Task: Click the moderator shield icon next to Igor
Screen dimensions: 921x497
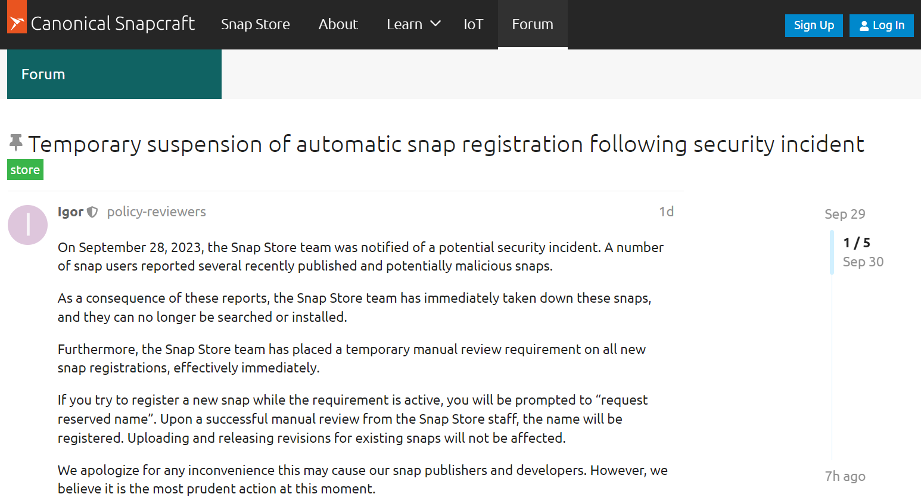Action: tap(92, 212)
